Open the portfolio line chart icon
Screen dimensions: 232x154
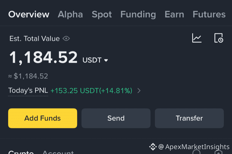197,38
